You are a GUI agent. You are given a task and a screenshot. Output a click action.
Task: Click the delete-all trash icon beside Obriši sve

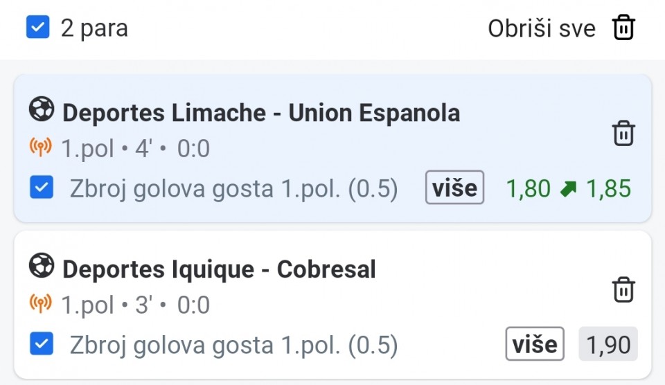(623, 28)
